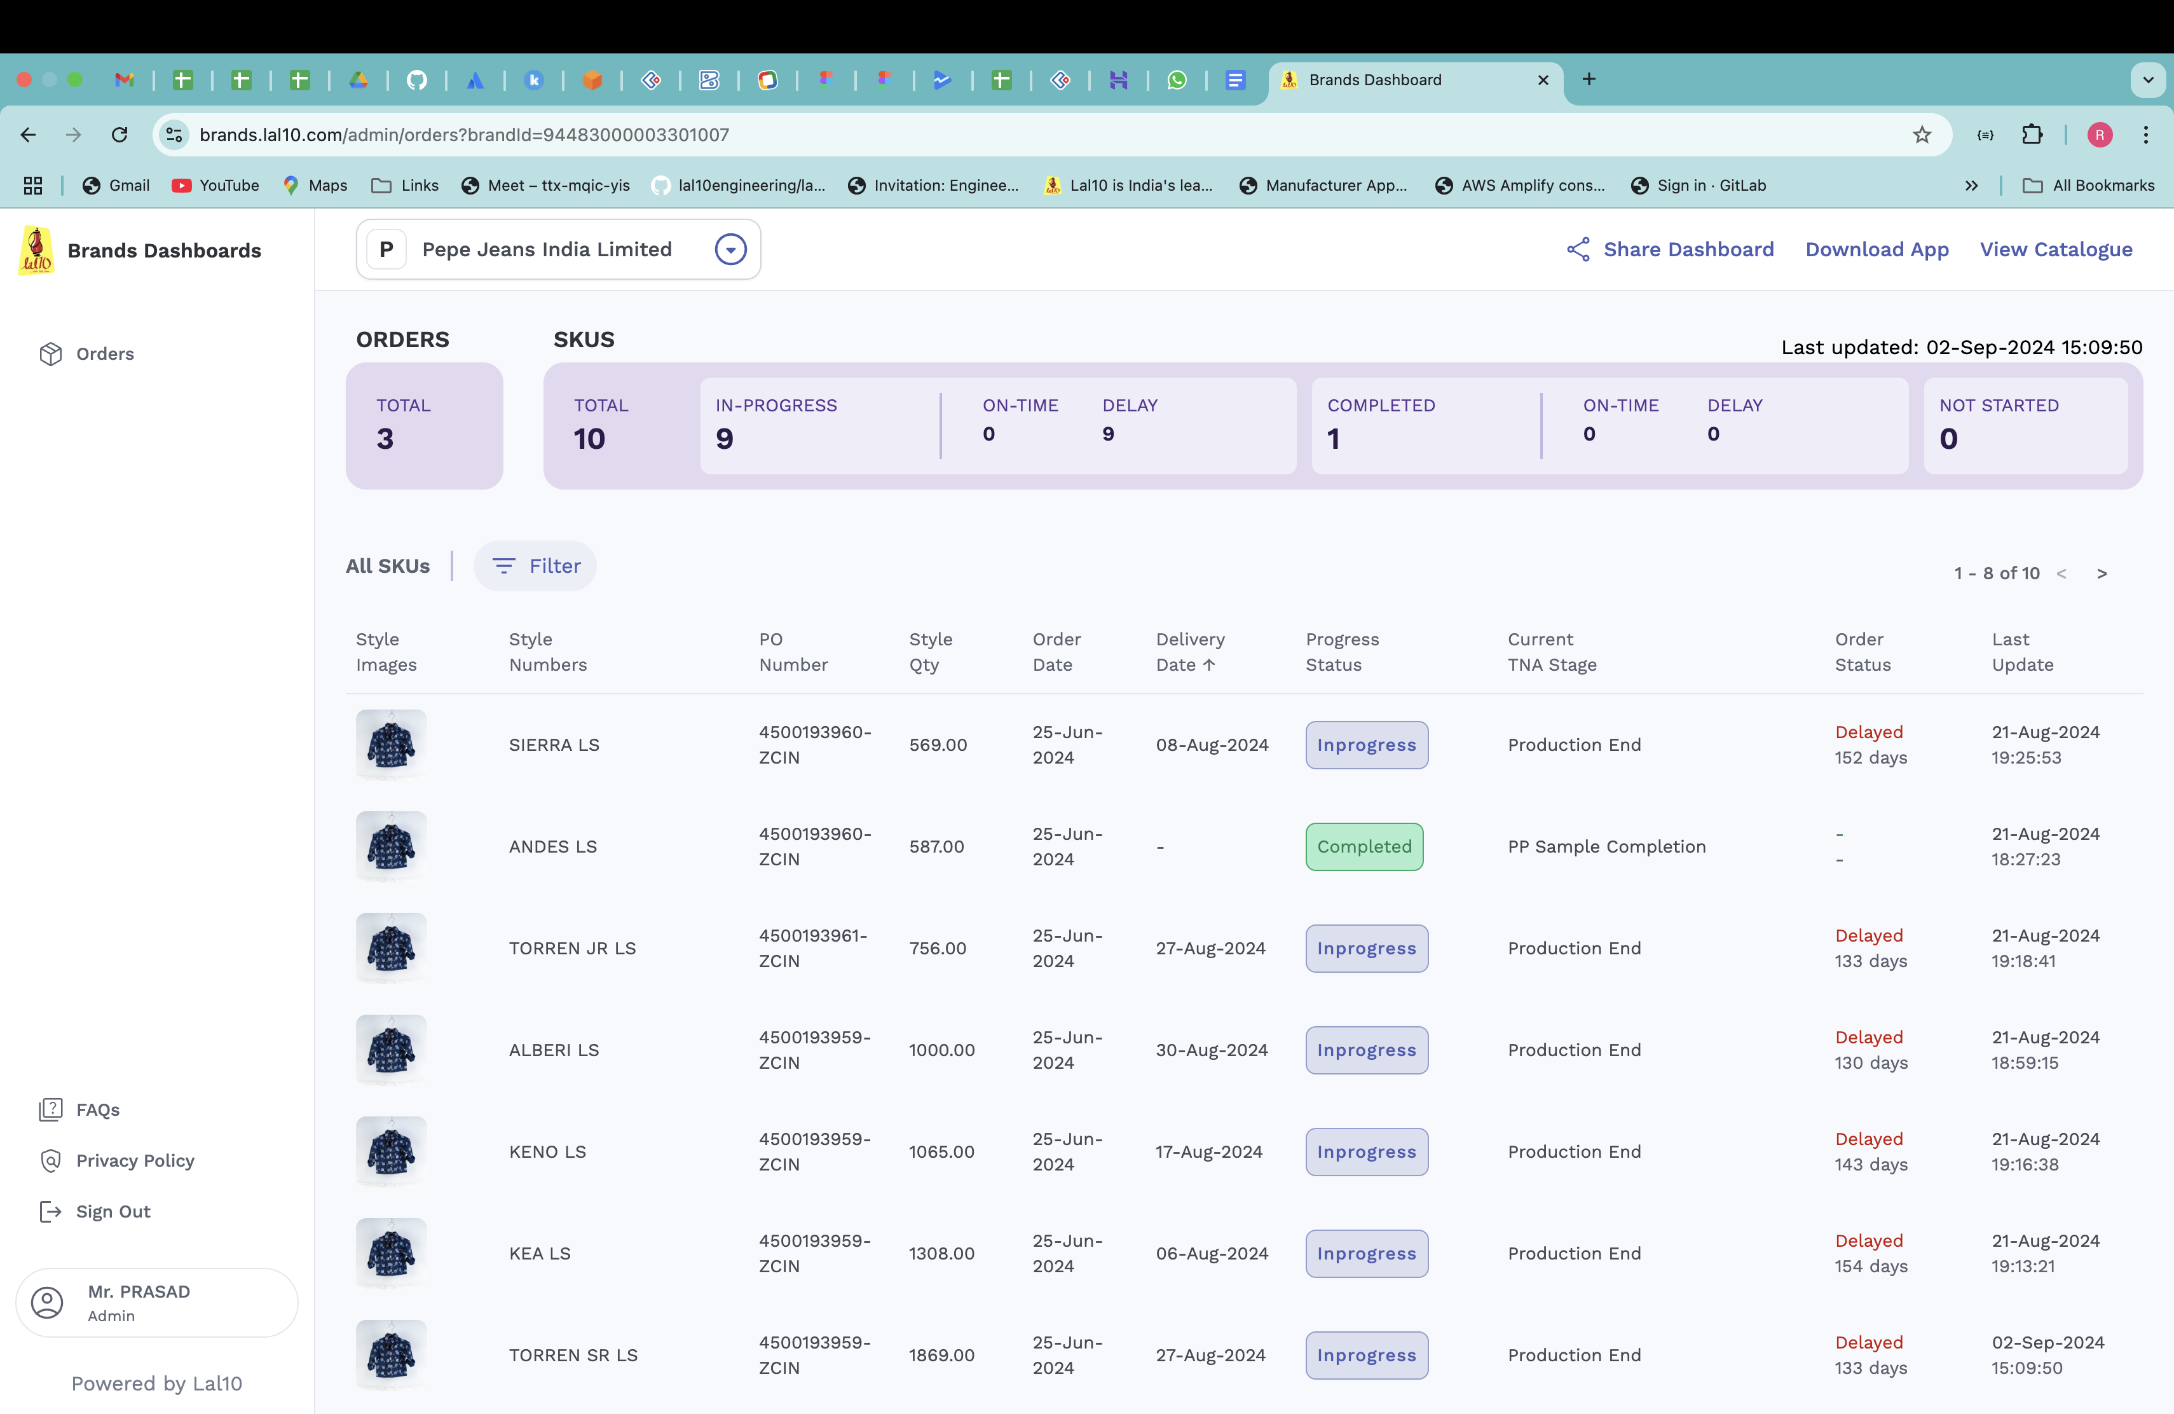
Task: Click Inprogress badge for SIERRA LS
Action: coord(1367,745)
